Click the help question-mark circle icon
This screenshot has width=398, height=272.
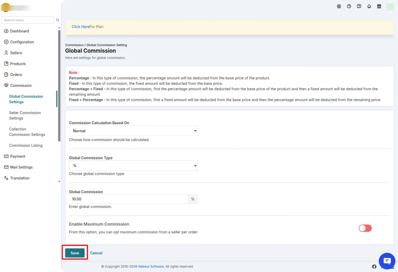click(349, 6)
